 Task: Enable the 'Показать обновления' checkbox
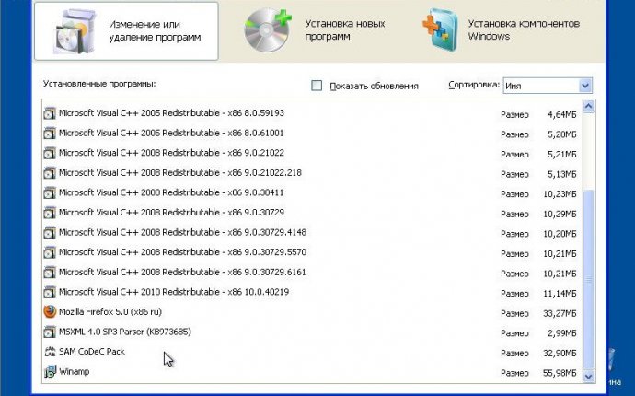(x=317, y=86)
